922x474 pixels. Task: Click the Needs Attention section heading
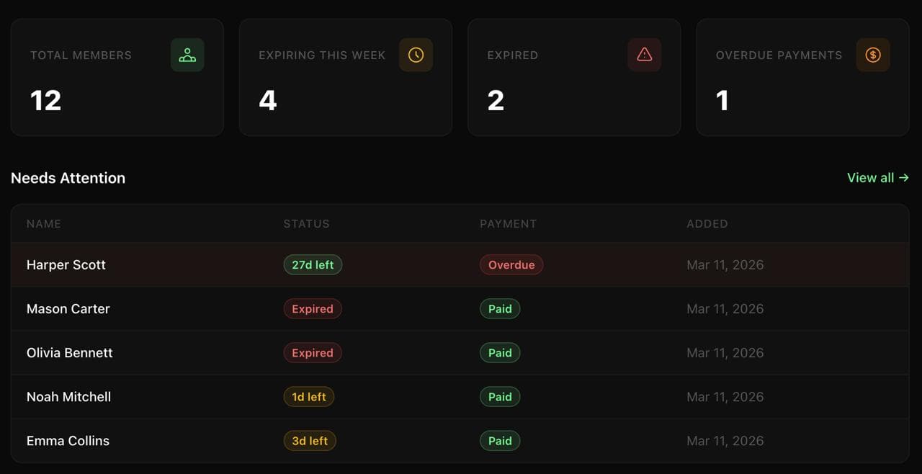[x=68, y=178]
